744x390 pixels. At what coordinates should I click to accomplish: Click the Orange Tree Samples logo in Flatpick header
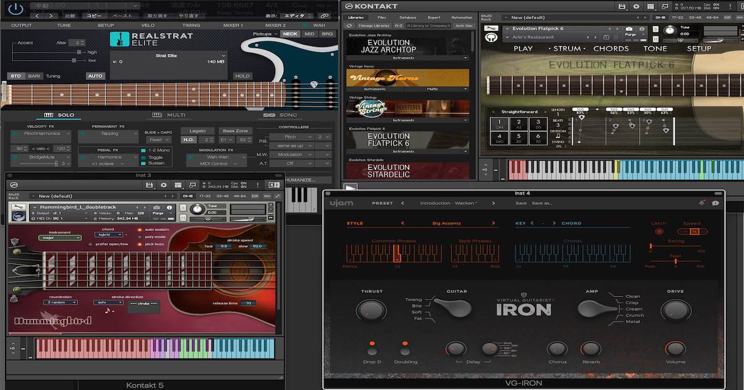(491, 38)
